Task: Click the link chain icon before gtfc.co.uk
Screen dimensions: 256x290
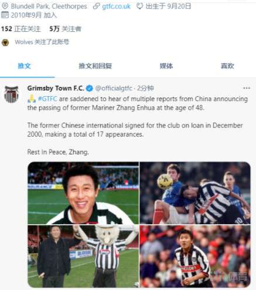Action: point(97,6)
